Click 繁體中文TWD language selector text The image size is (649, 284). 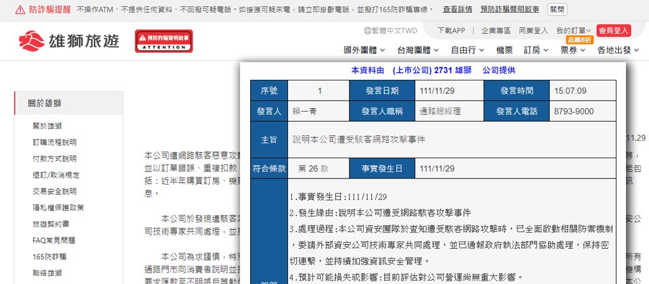(x=394, y=30)
